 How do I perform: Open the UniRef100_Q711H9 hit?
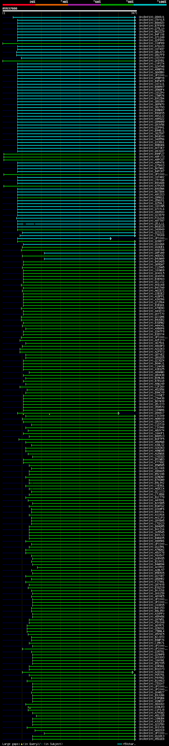click(x=152, y=37)
